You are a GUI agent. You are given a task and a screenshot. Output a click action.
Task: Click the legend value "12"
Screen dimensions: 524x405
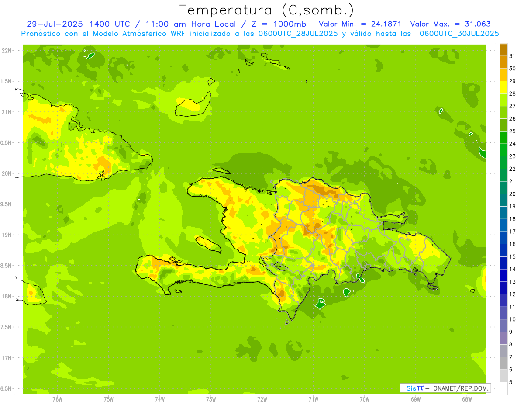(512, 294)
